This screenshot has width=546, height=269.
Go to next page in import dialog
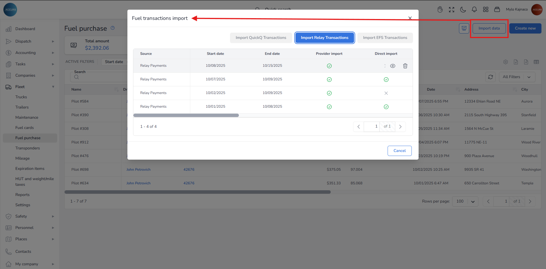pos(400,127)
